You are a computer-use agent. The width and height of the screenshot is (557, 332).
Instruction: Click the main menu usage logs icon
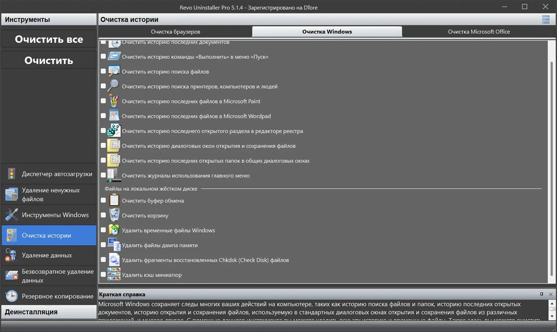click(x=114, y=176)
